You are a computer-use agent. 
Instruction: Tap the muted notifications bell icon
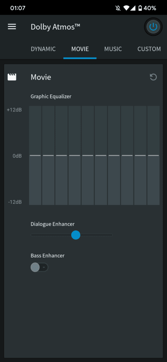click(x=118, y=8)
